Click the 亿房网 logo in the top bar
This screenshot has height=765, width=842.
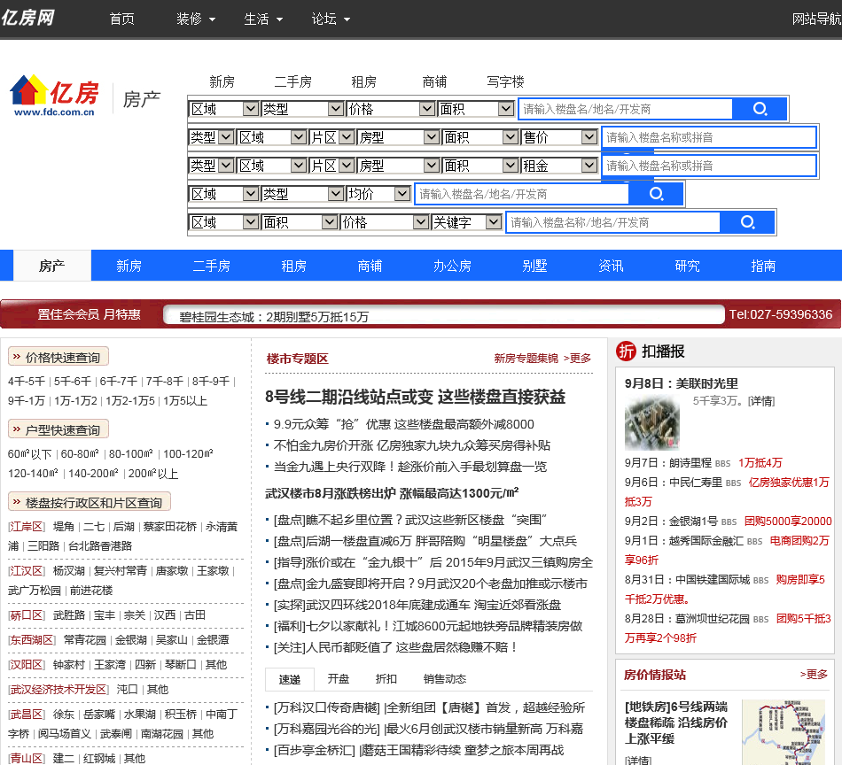click(28, 19)
